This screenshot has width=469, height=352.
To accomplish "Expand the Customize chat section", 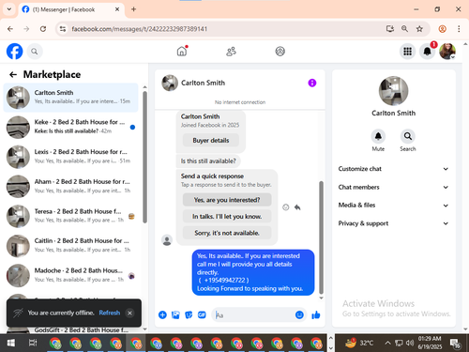I will pos(393,169).
